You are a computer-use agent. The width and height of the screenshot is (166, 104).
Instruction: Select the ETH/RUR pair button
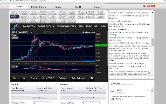pyautogui.click(x=72, y=21)
